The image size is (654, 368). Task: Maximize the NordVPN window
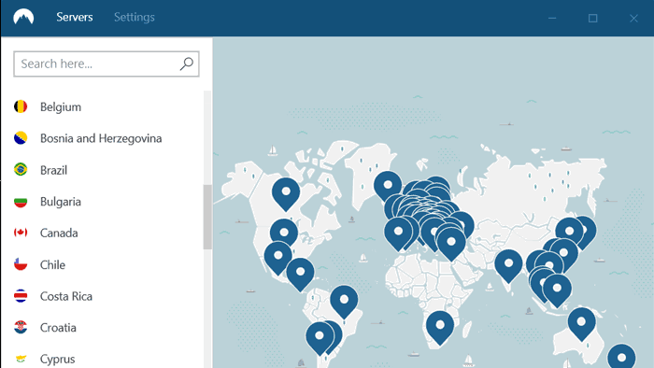(592, 18)
